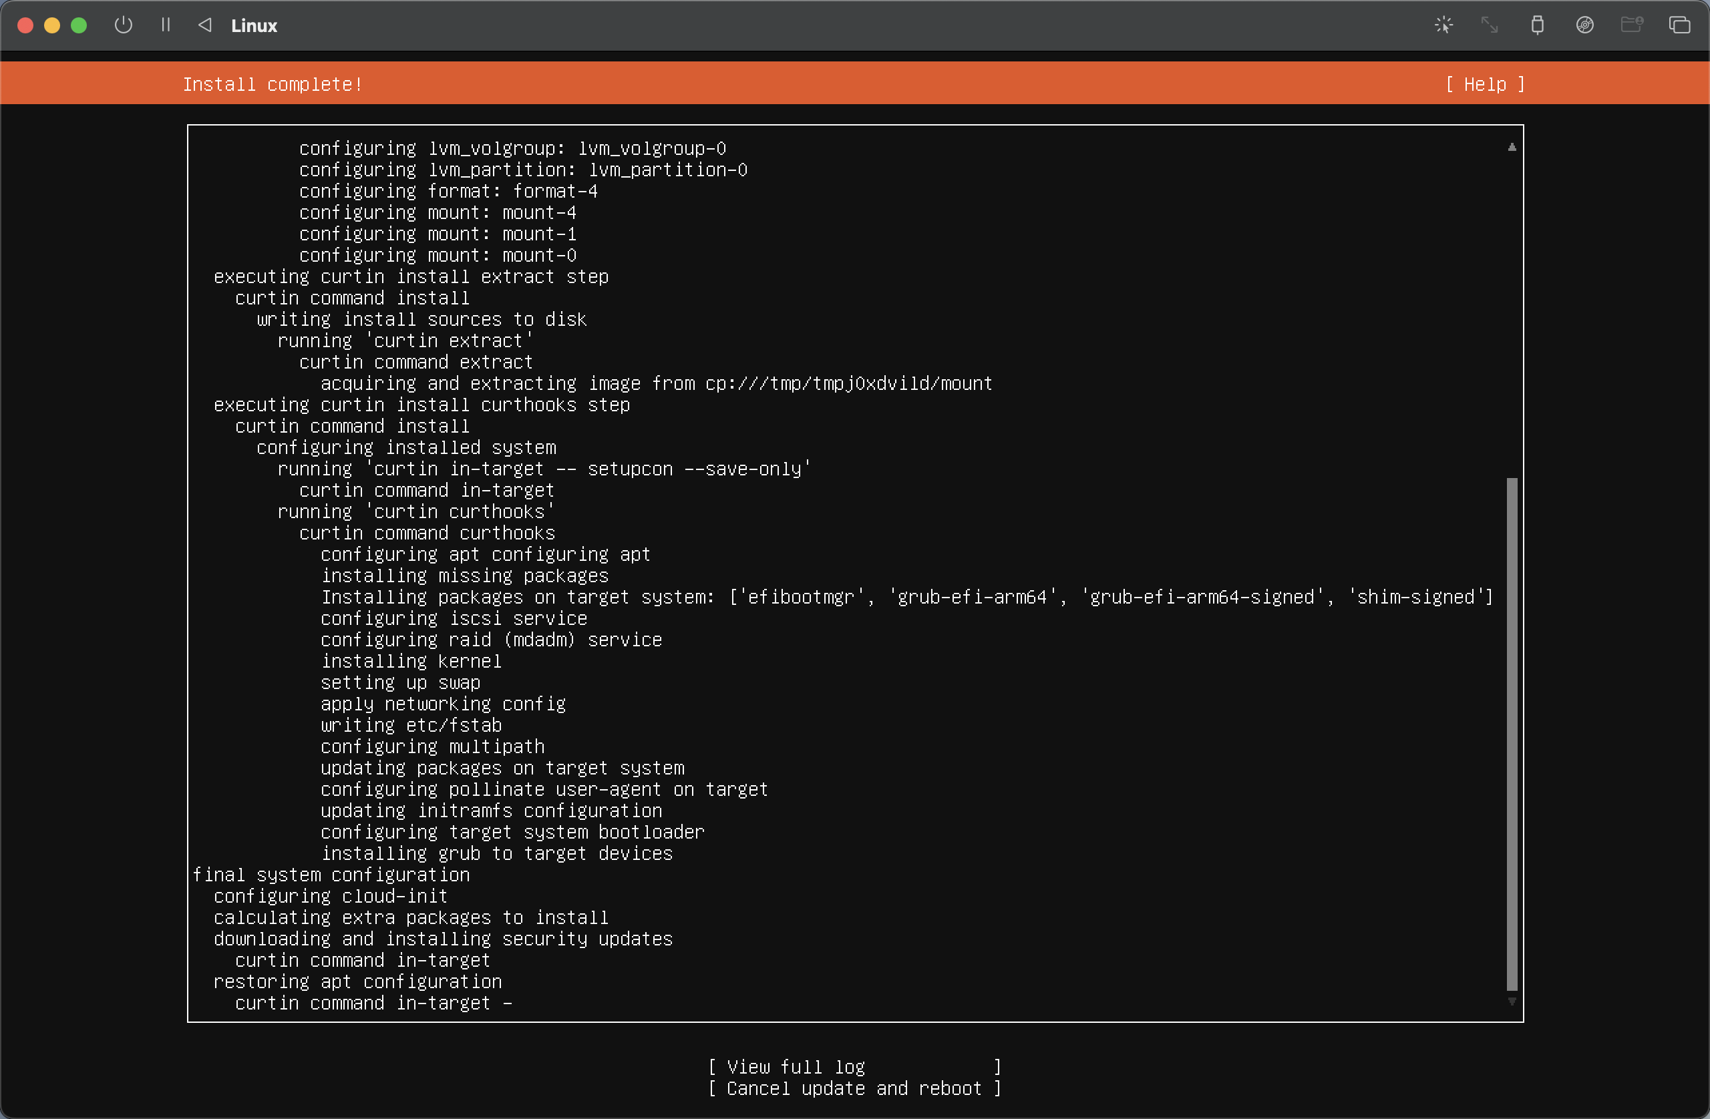This screenshot has width=1710, height=1119.
Task: Click the windows overlay icon
Action: click(x=1679, y=25)
